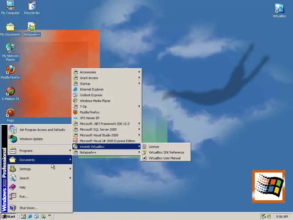
Task: Select the K-Meleon 74 desktop shortcut
Action: coord(11,94)
